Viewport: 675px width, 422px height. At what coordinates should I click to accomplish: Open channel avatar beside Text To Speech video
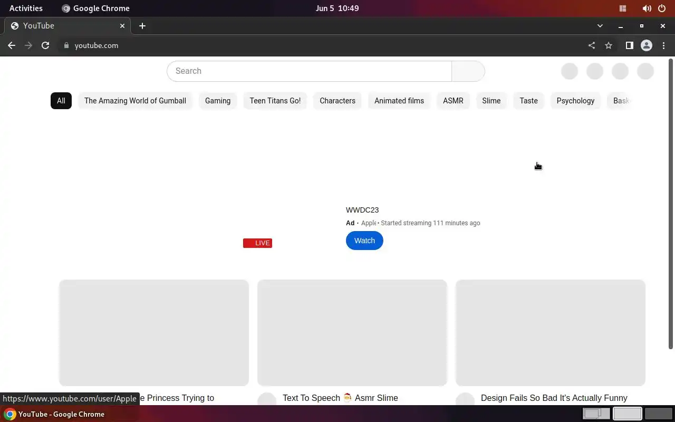pos(267,399)
